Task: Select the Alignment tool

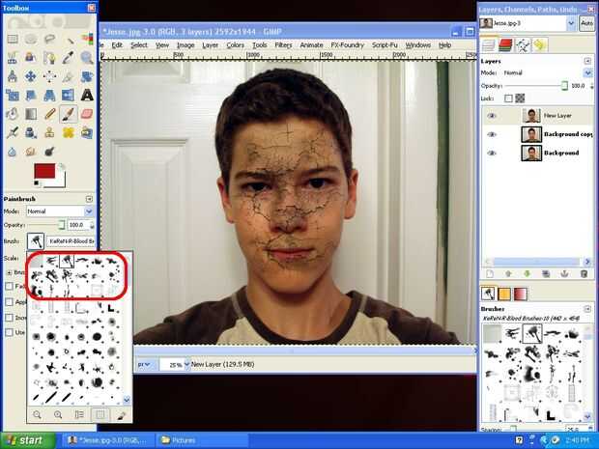Action: pyautogui.click(x=49, y=76)
